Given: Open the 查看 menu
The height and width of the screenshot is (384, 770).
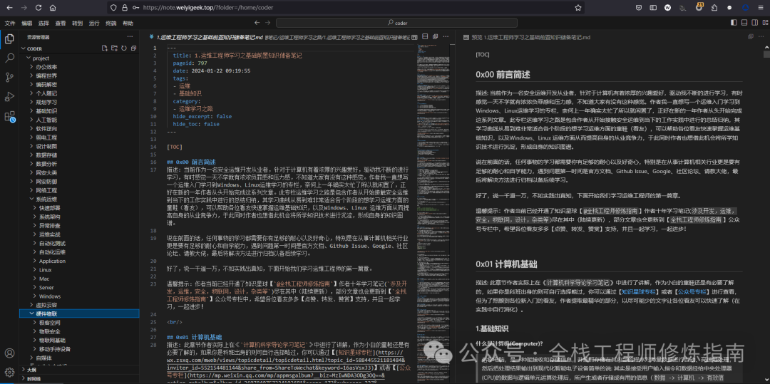Looking at the screenshot, I should 61,23.
